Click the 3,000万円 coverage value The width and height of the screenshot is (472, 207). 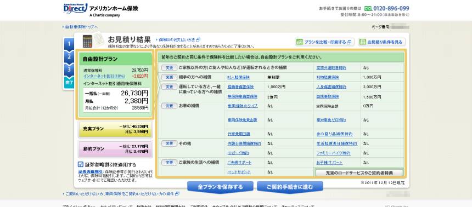(372, 87)
